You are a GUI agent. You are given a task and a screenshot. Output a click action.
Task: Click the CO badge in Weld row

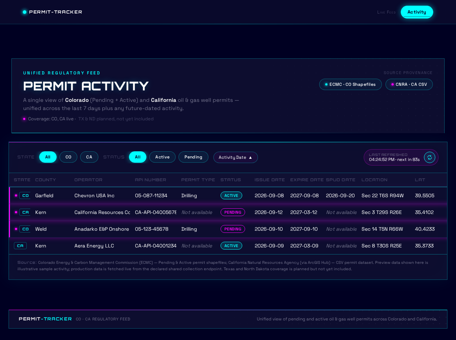coord(25,229)
